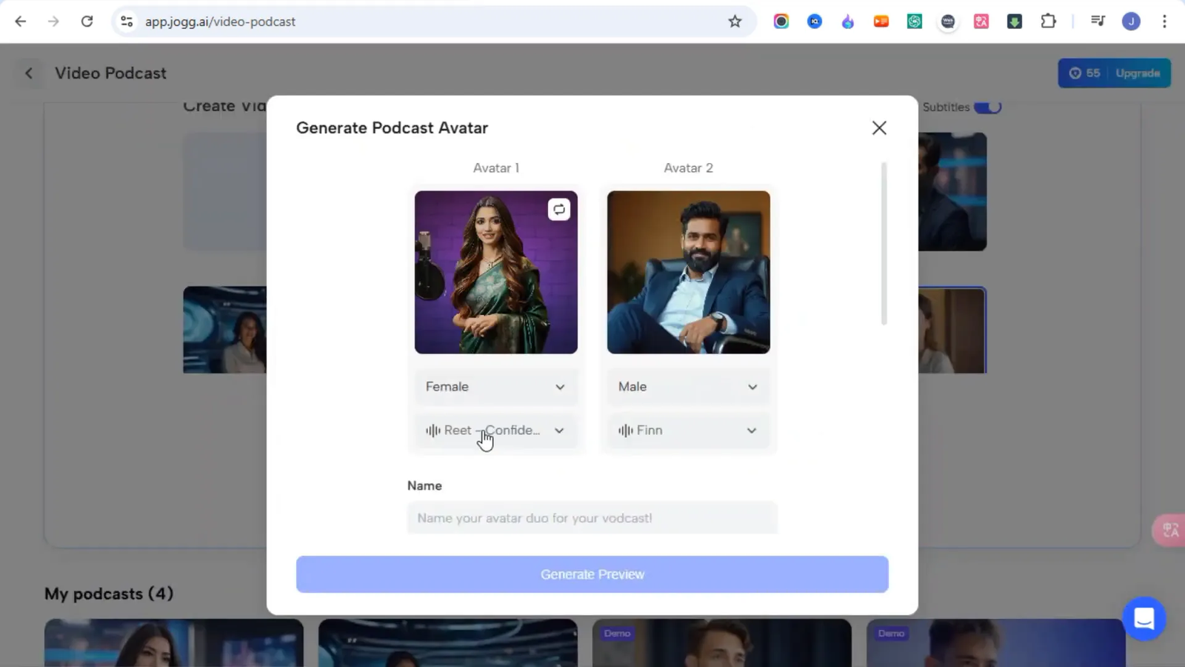Click the flame-shaped extension icon
The height and width of the screenshot is (667, 1185).
tap(848, 21)
